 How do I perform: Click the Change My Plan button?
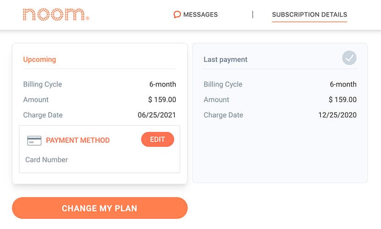click(100, 208)
